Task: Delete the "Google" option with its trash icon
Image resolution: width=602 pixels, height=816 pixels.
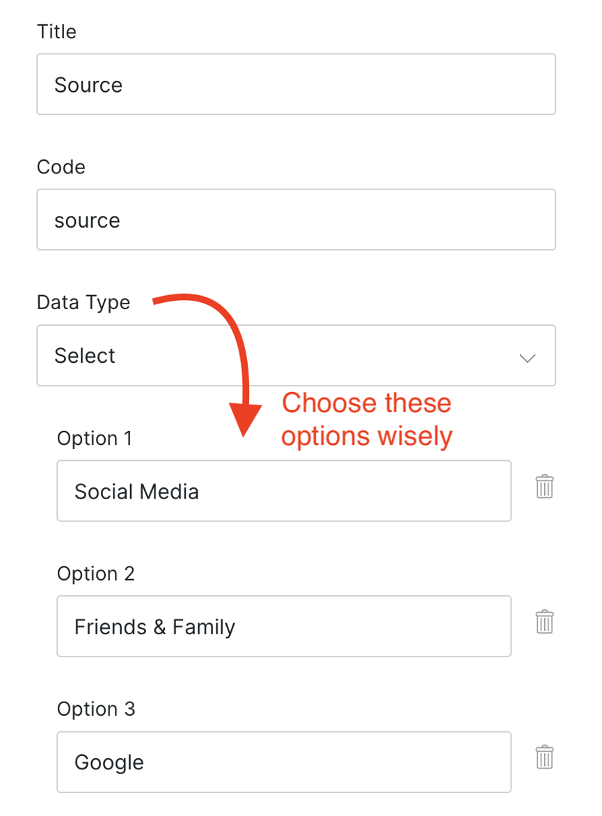Action: (x=545, y=758)
